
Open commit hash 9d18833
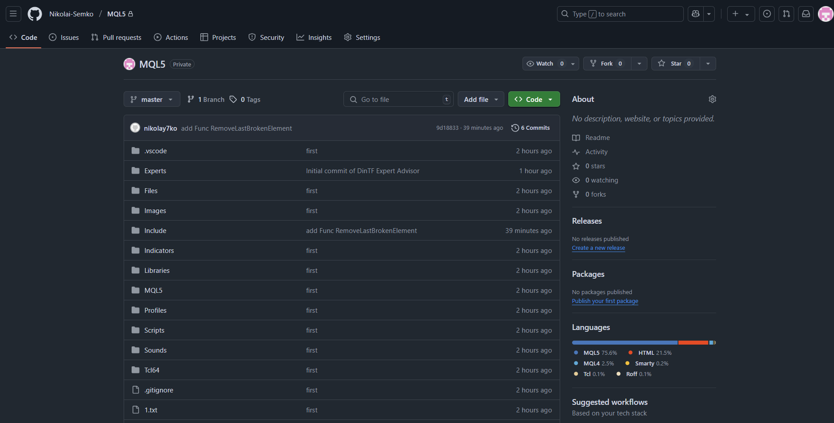(447, 128)
